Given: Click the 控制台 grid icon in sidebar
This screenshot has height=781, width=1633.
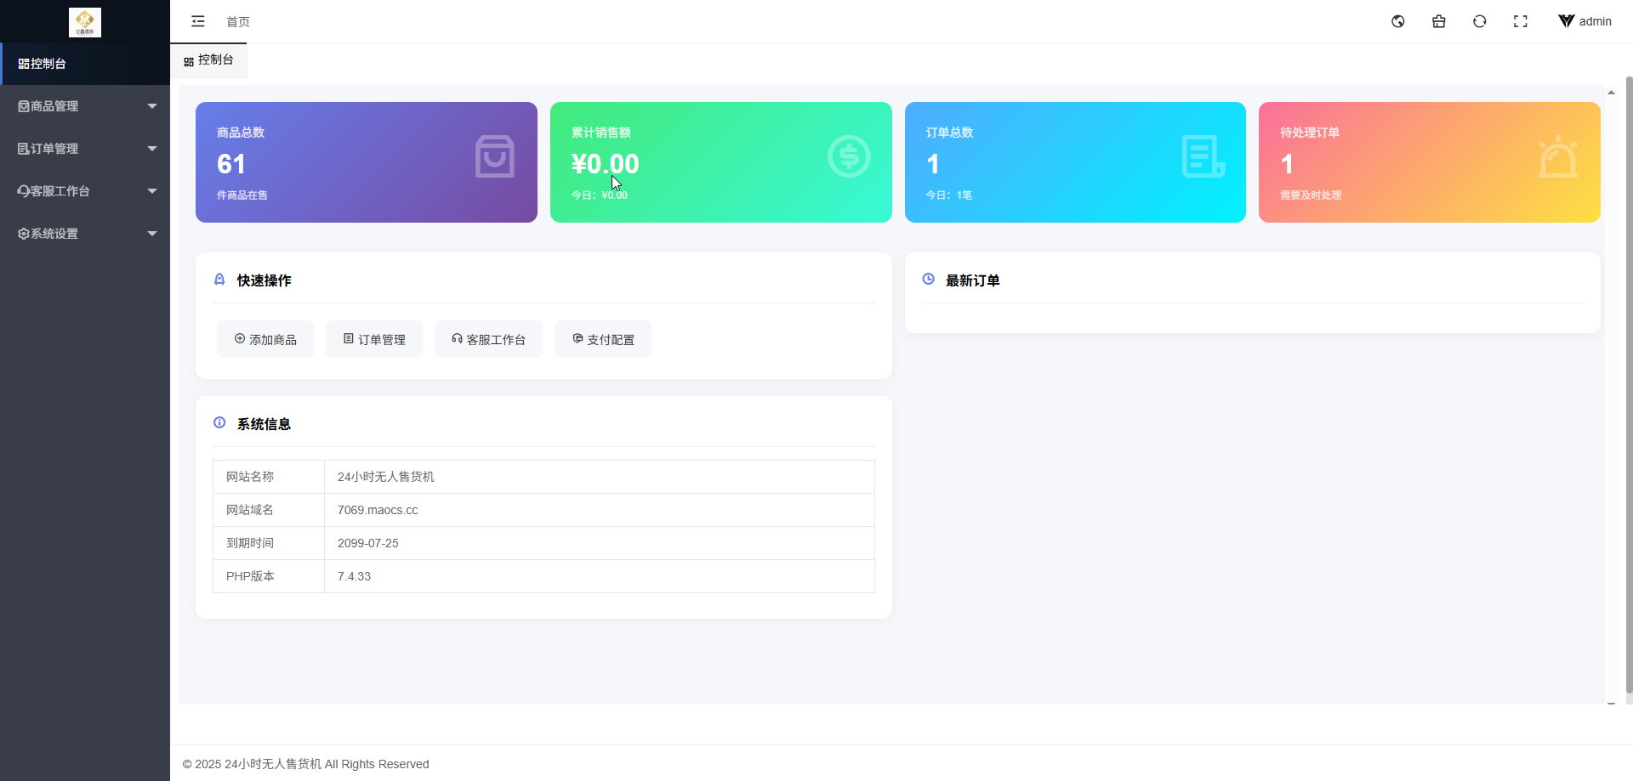Looking at the screenshot, I should point(24,64).
